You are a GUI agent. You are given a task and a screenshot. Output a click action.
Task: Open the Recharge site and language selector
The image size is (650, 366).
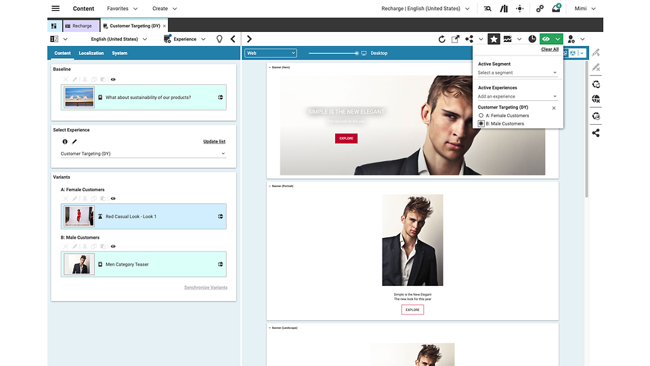click(425, 8)
